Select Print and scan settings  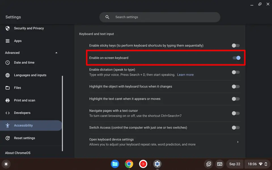[x=24, y=100]
